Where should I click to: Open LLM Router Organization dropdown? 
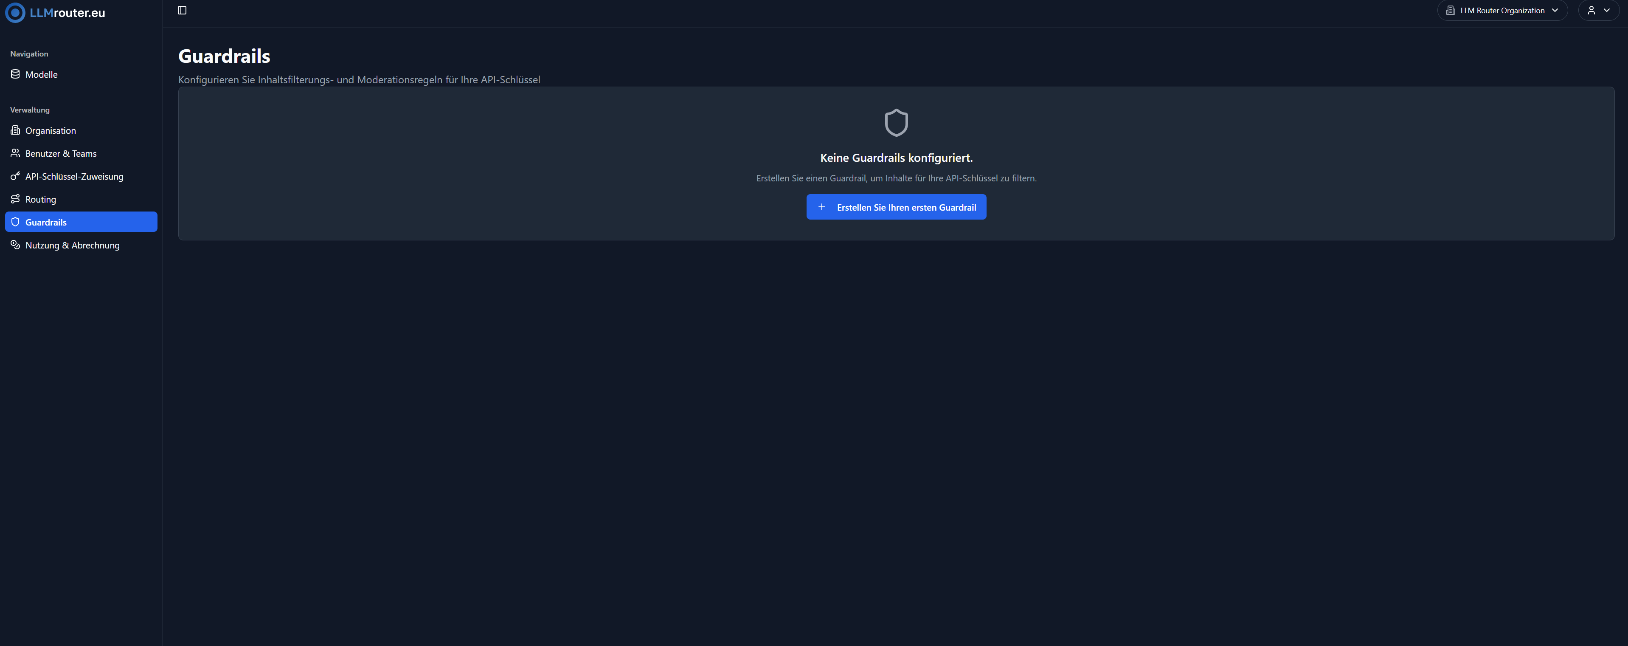pos(1501,11)
